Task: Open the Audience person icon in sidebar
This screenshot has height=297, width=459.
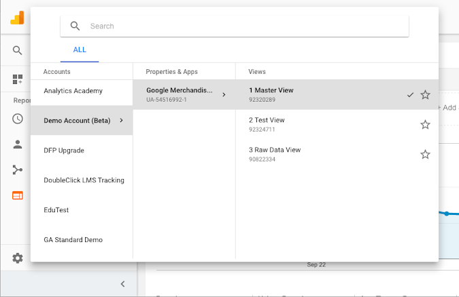Action: [x=18, y=144]
